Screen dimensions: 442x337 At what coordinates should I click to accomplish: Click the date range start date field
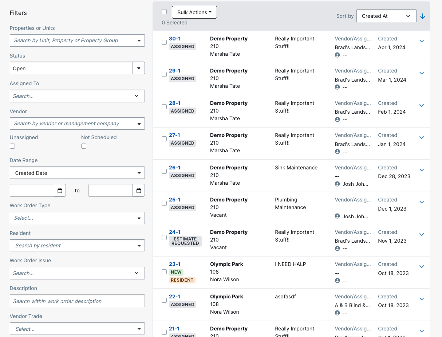(x=32, y=191)
